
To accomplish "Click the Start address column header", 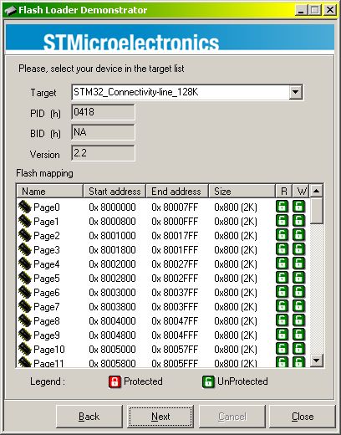I will point(115,192).
